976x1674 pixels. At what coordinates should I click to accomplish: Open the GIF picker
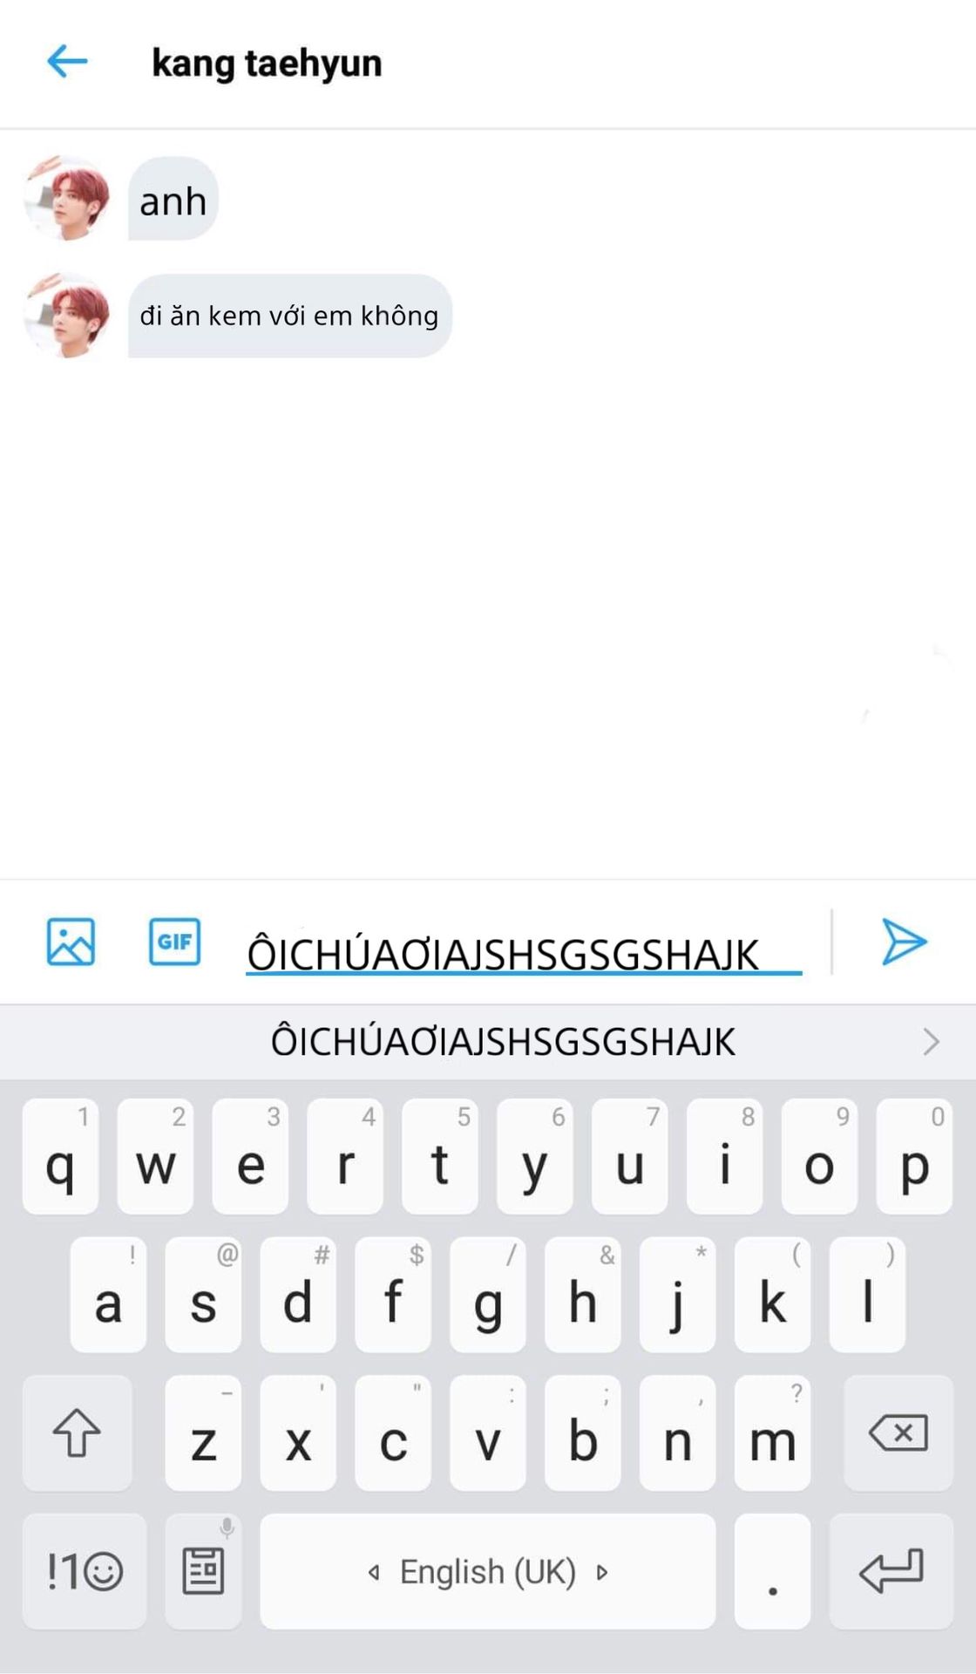point(174,942)
